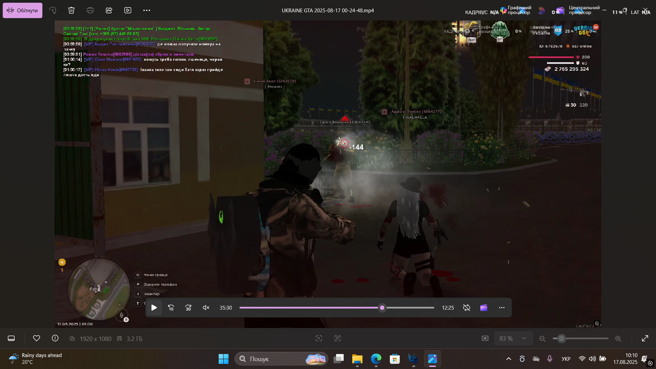Screen dimensions: 656x369
Task: Click the Photos app icon in the taskbar
Action: 432,359
